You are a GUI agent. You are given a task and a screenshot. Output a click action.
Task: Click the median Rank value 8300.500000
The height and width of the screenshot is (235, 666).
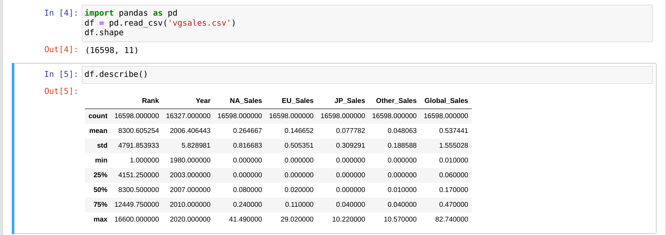[x=139, y=190]
